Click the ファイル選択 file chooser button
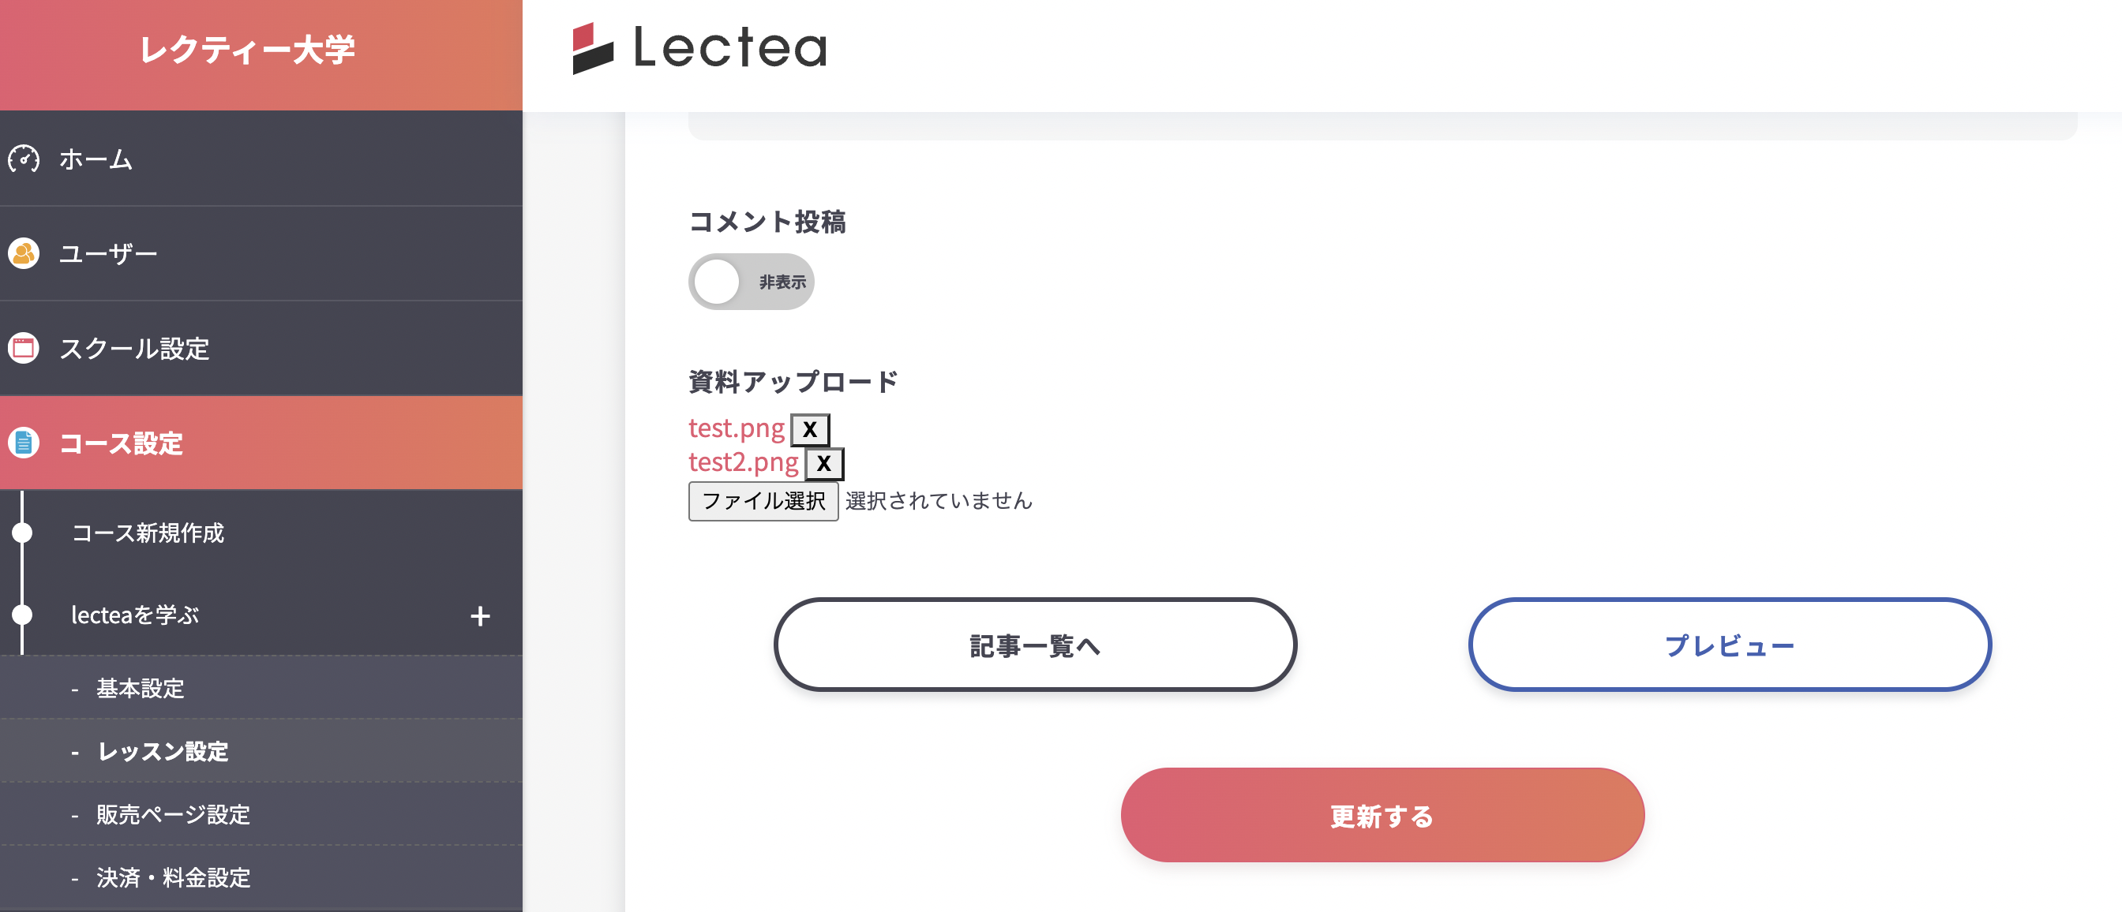Image resolution: width=2122 pixels, height=912 pixels. coord(763,501)
